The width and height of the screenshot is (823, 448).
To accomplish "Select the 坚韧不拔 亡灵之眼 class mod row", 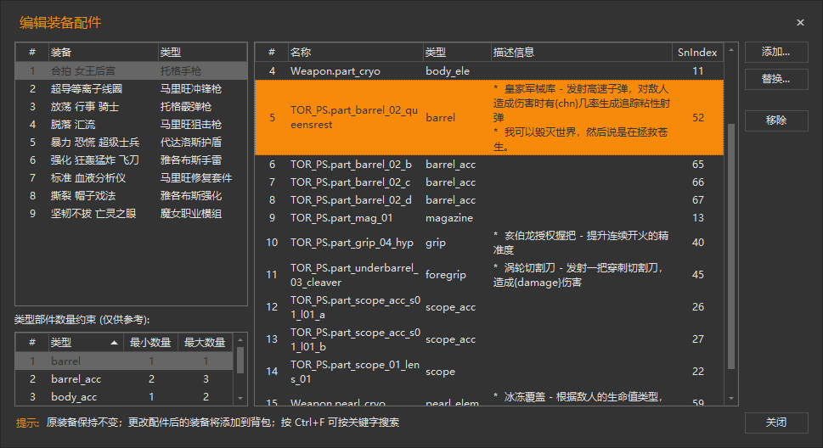I will pos(93,213).
